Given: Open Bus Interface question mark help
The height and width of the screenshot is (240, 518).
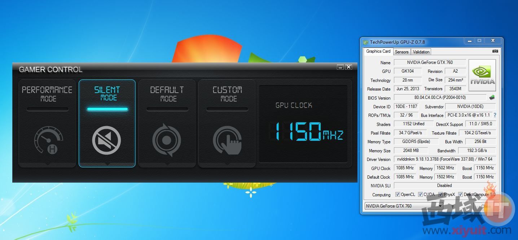Looking at the screenshot, I should tap(495, 115).
